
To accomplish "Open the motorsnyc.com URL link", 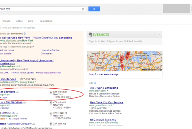I will click(9, 116).
